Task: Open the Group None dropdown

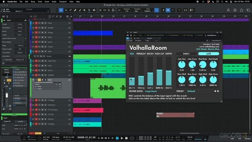Action: 21,31
